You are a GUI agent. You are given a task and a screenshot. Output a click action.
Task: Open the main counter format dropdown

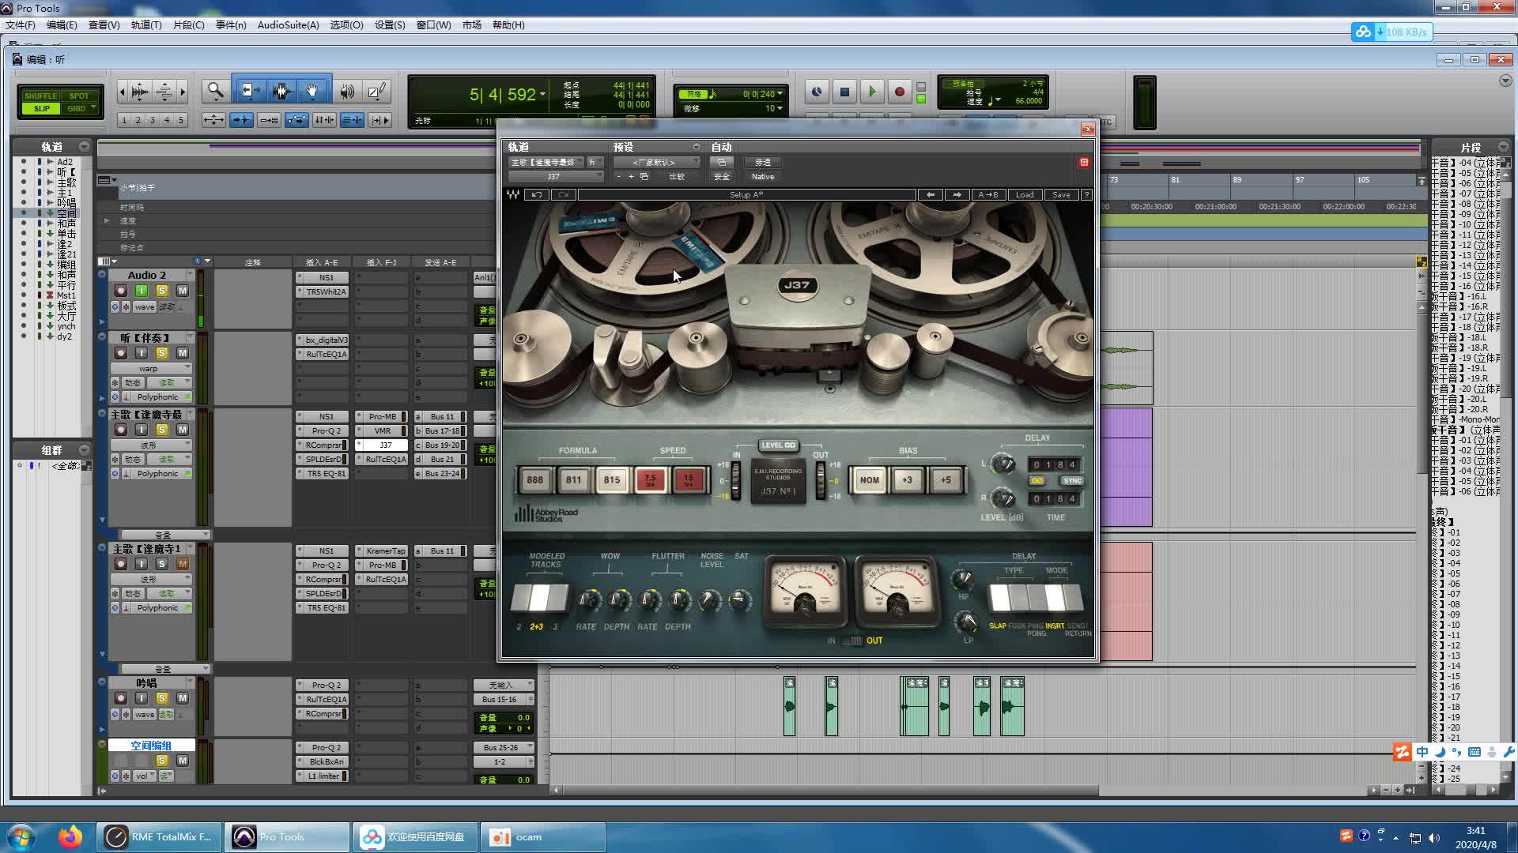(x=542, y=95)
